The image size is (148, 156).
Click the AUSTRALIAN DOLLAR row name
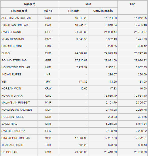pos(16,18)
